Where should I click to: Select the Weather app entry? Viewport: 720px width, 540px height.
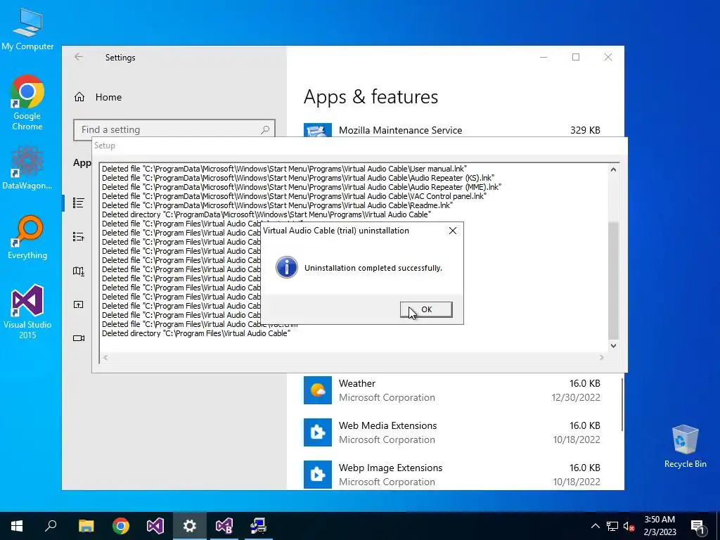click(452, 390)
